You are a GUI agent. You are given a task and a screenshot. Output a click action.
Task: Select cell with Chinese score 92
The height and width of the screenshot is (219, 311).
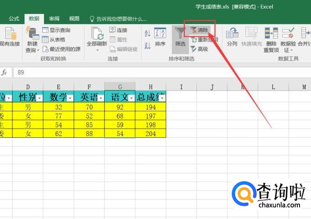(x=120, y=107)
